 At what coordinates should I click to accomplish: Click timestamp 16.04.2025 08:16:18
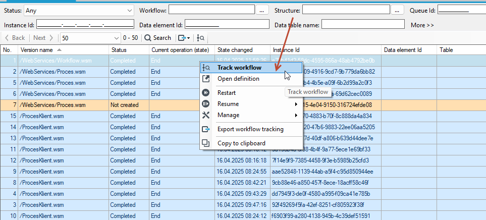coord(241,160)
